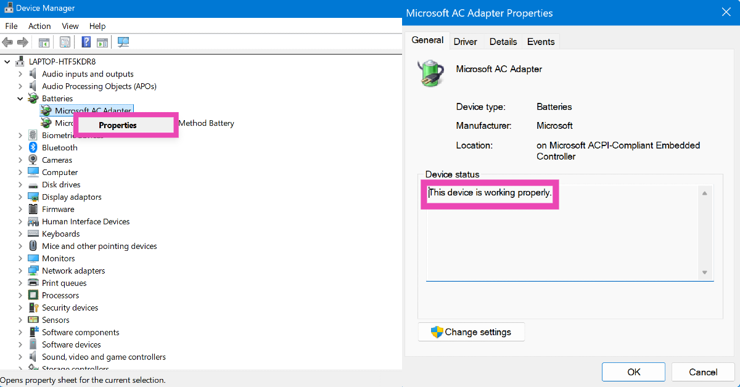Click the Forward arrow toolbar icon
Image resolution: width=740 pixels, height=387 pixels.
click(x=23, y=43)
